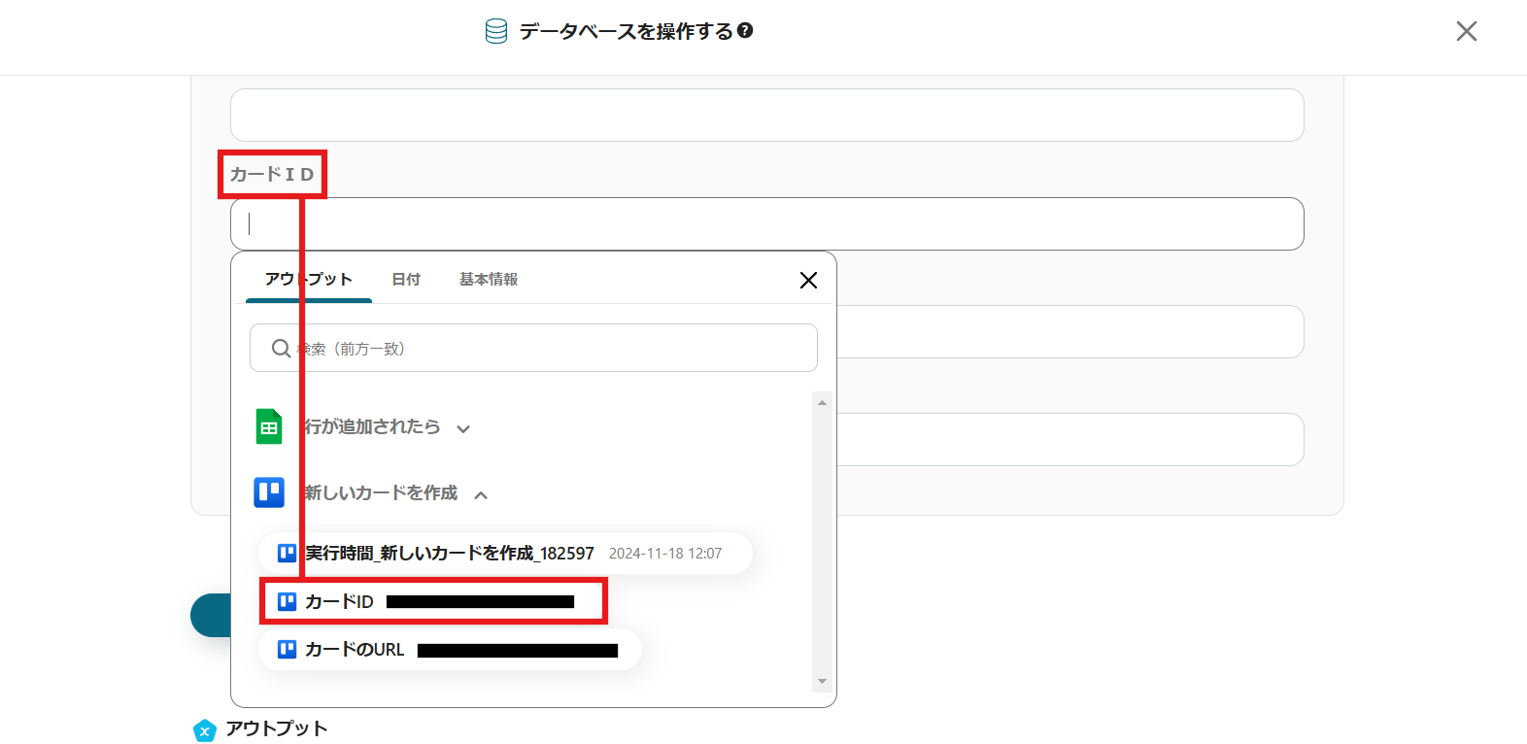Click the help question mark icon in header
1527x744 pixels.
(x=745, y=30)
